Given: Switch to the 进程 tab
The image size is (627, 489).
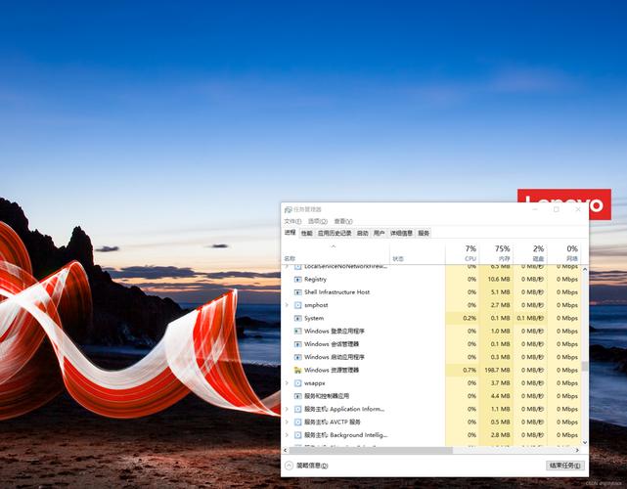Looking at the screenshot, I should point(290,233).
